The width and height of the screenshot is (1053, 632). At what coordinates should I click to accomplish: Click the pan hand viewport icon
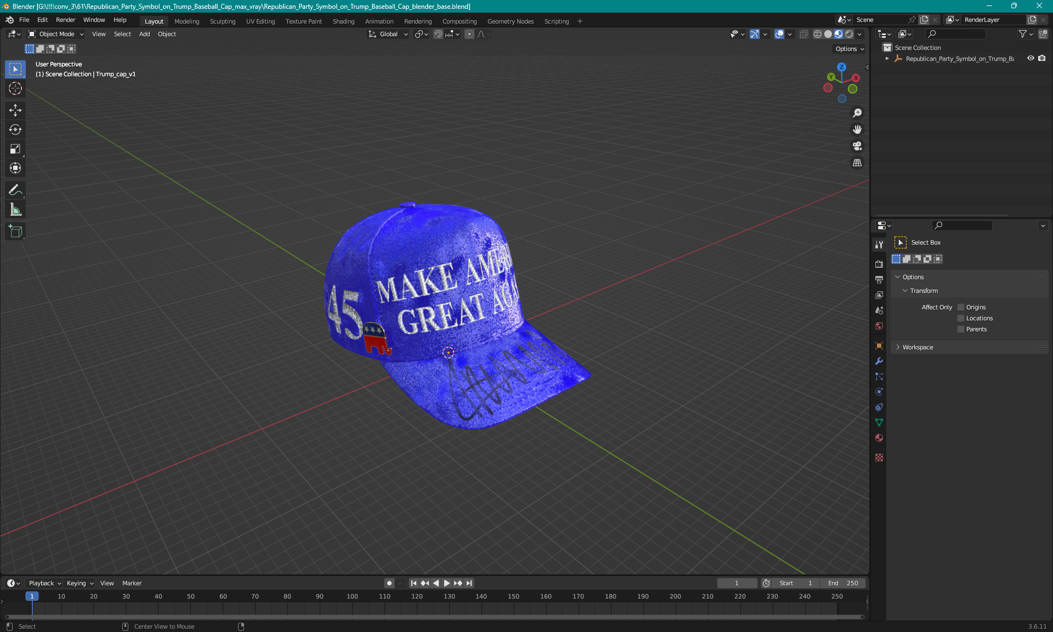[857, 129]
